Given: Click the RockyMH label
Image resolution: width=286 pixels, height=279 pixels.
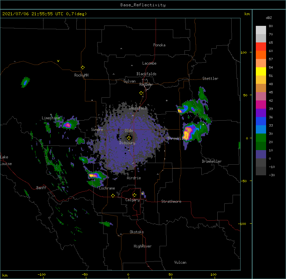Looking at the screenshot, I should (x=81, y=75).
